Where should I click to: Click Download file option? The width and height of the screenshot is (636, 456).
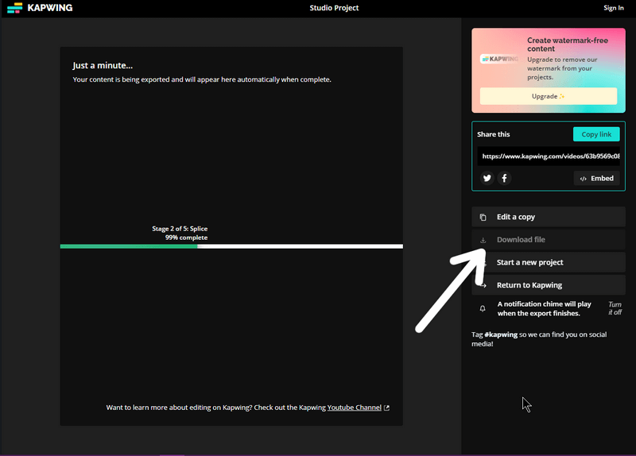point(549,240)
